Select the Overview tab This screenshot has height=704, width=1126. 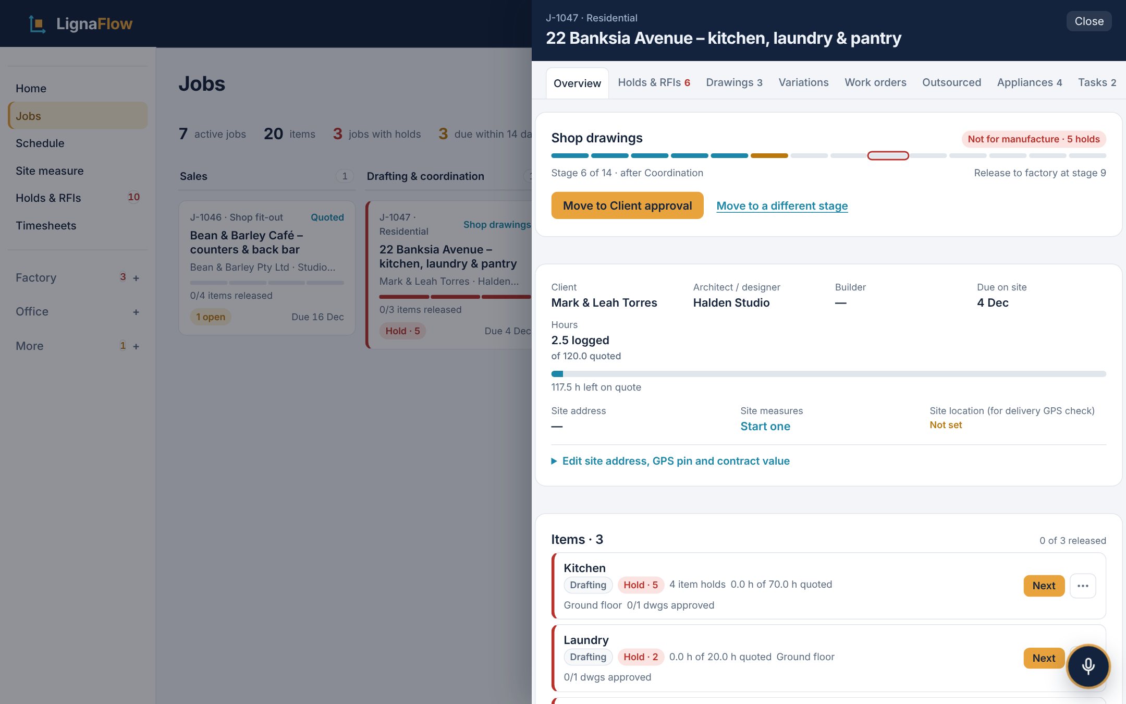[577, 83]
